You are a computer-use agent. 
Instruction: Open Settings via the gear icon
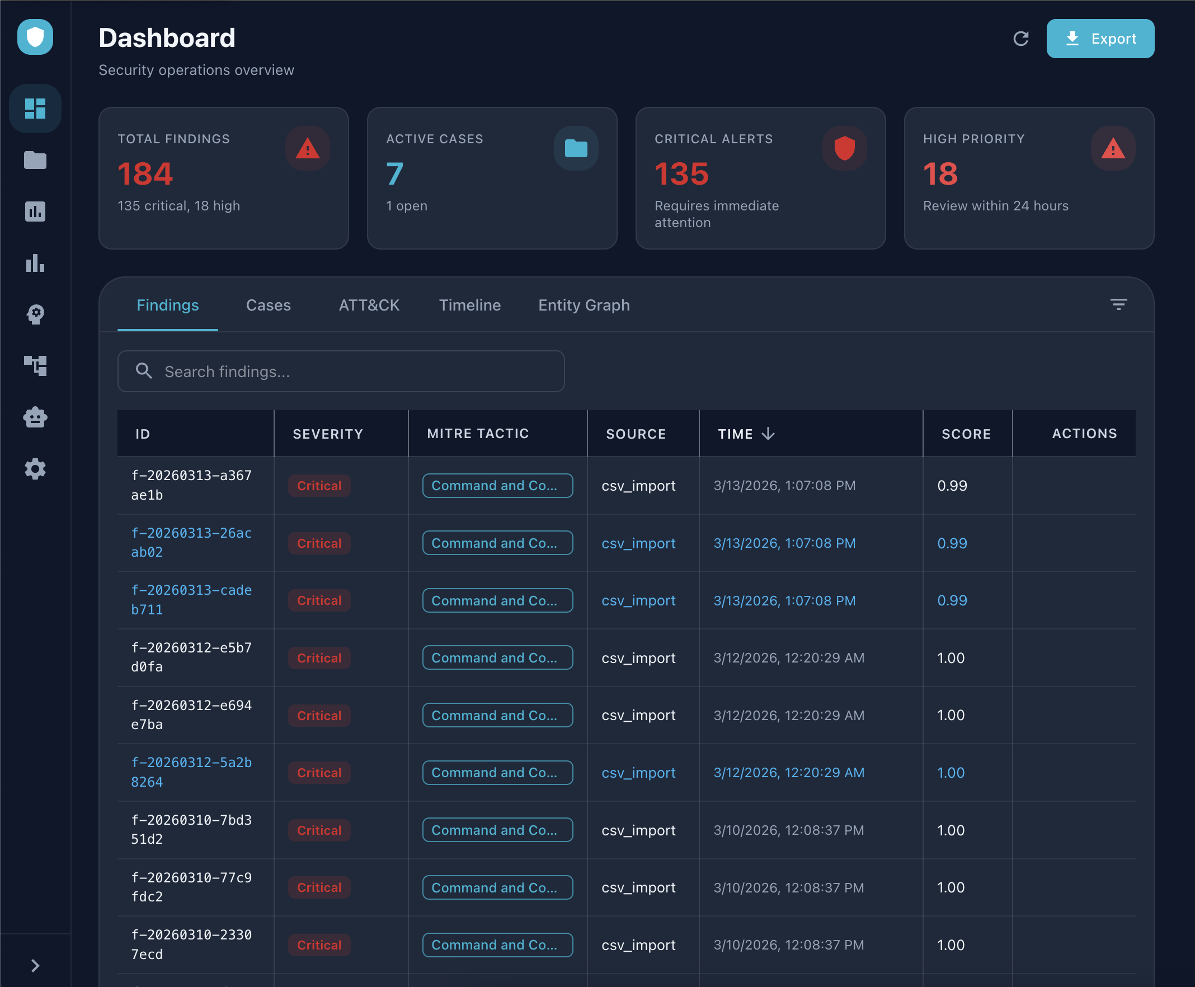click(x=35, y=469)
